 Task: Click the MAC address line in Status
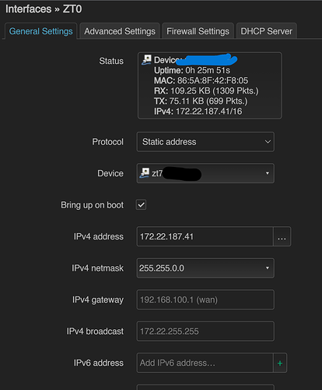coord(201,80)
